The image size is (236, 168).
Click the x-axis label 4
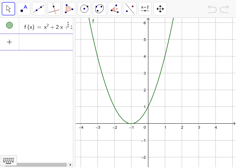coord(216,127)
